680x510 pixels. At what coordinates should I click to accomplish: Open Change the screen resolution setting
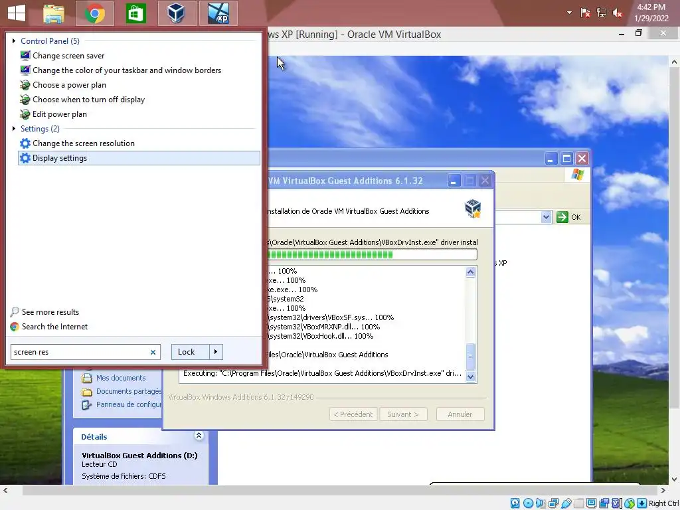click(83, 143)
